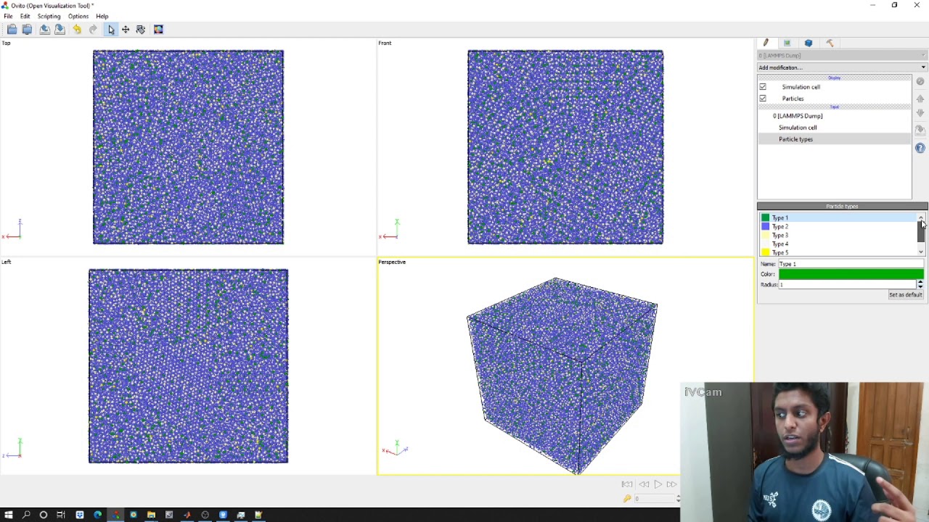Open the modifier help icon

(920, 148)
